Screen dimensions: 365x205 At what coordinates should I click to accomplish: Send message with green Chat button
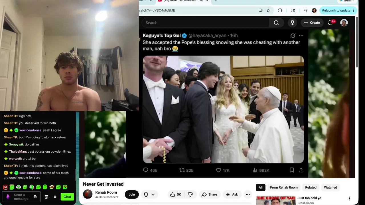[x=67, y=197]
